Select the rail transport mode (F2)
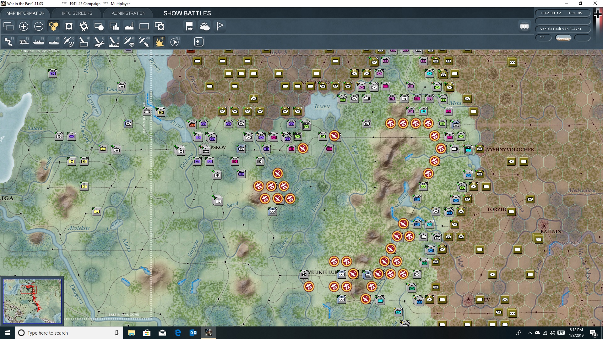 24,42
